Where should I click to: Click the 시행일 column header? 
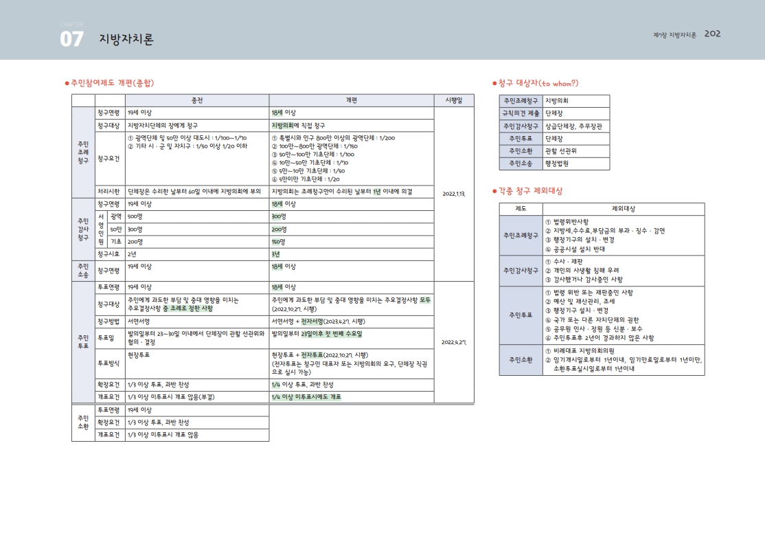point(454,100)
